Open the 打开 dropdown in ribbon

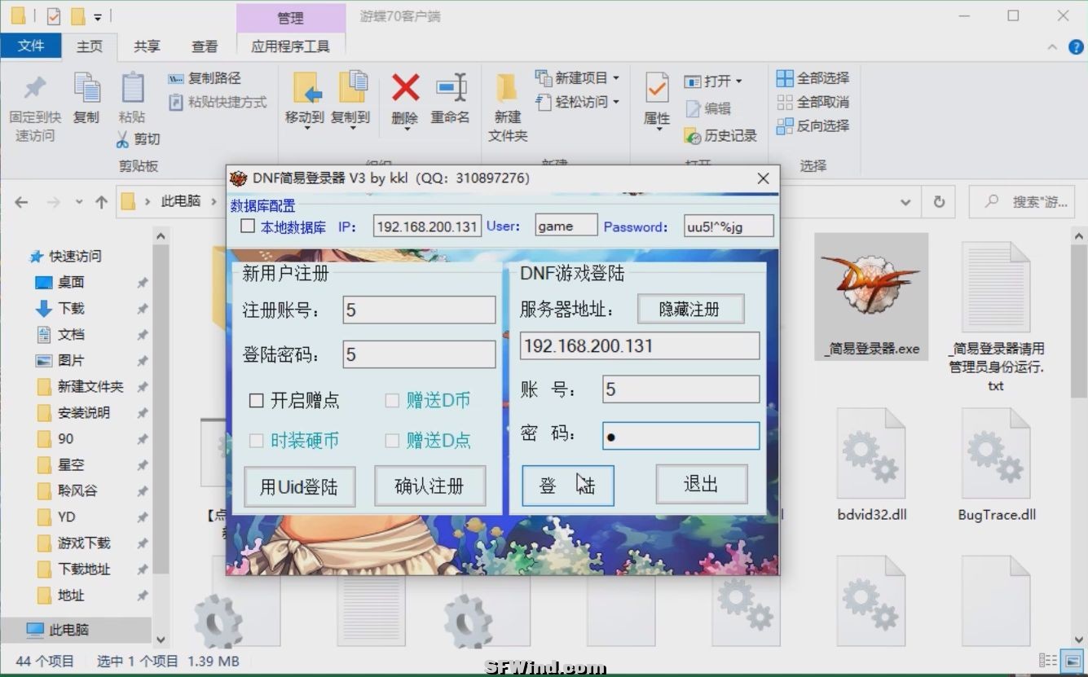(x=714, y=81)
